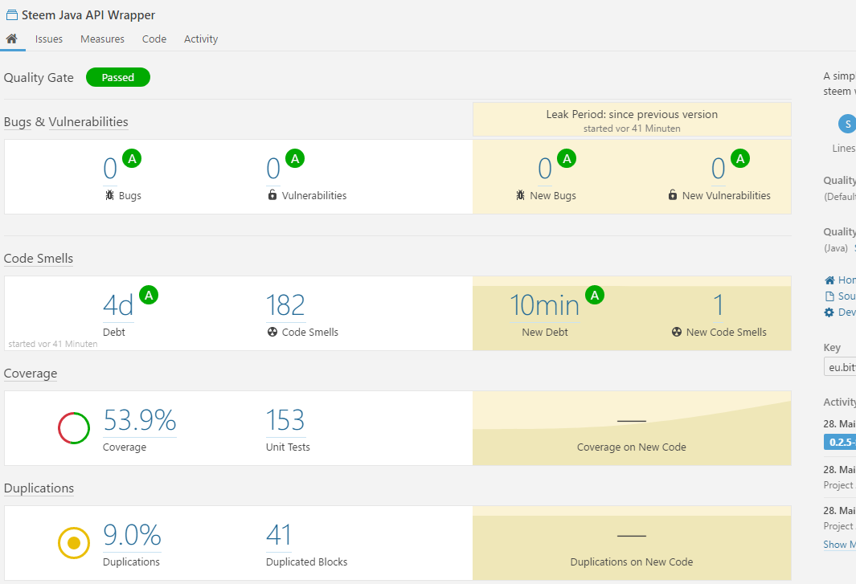Click the 41 duplicated blocks count
The image size is (856, 584).
279,535
